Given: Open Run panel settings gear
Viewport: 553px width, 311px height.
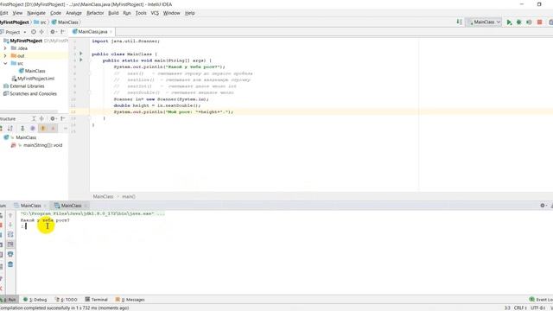Looking at the screenshot, I should pyautogui.click(x=543, y=206).
